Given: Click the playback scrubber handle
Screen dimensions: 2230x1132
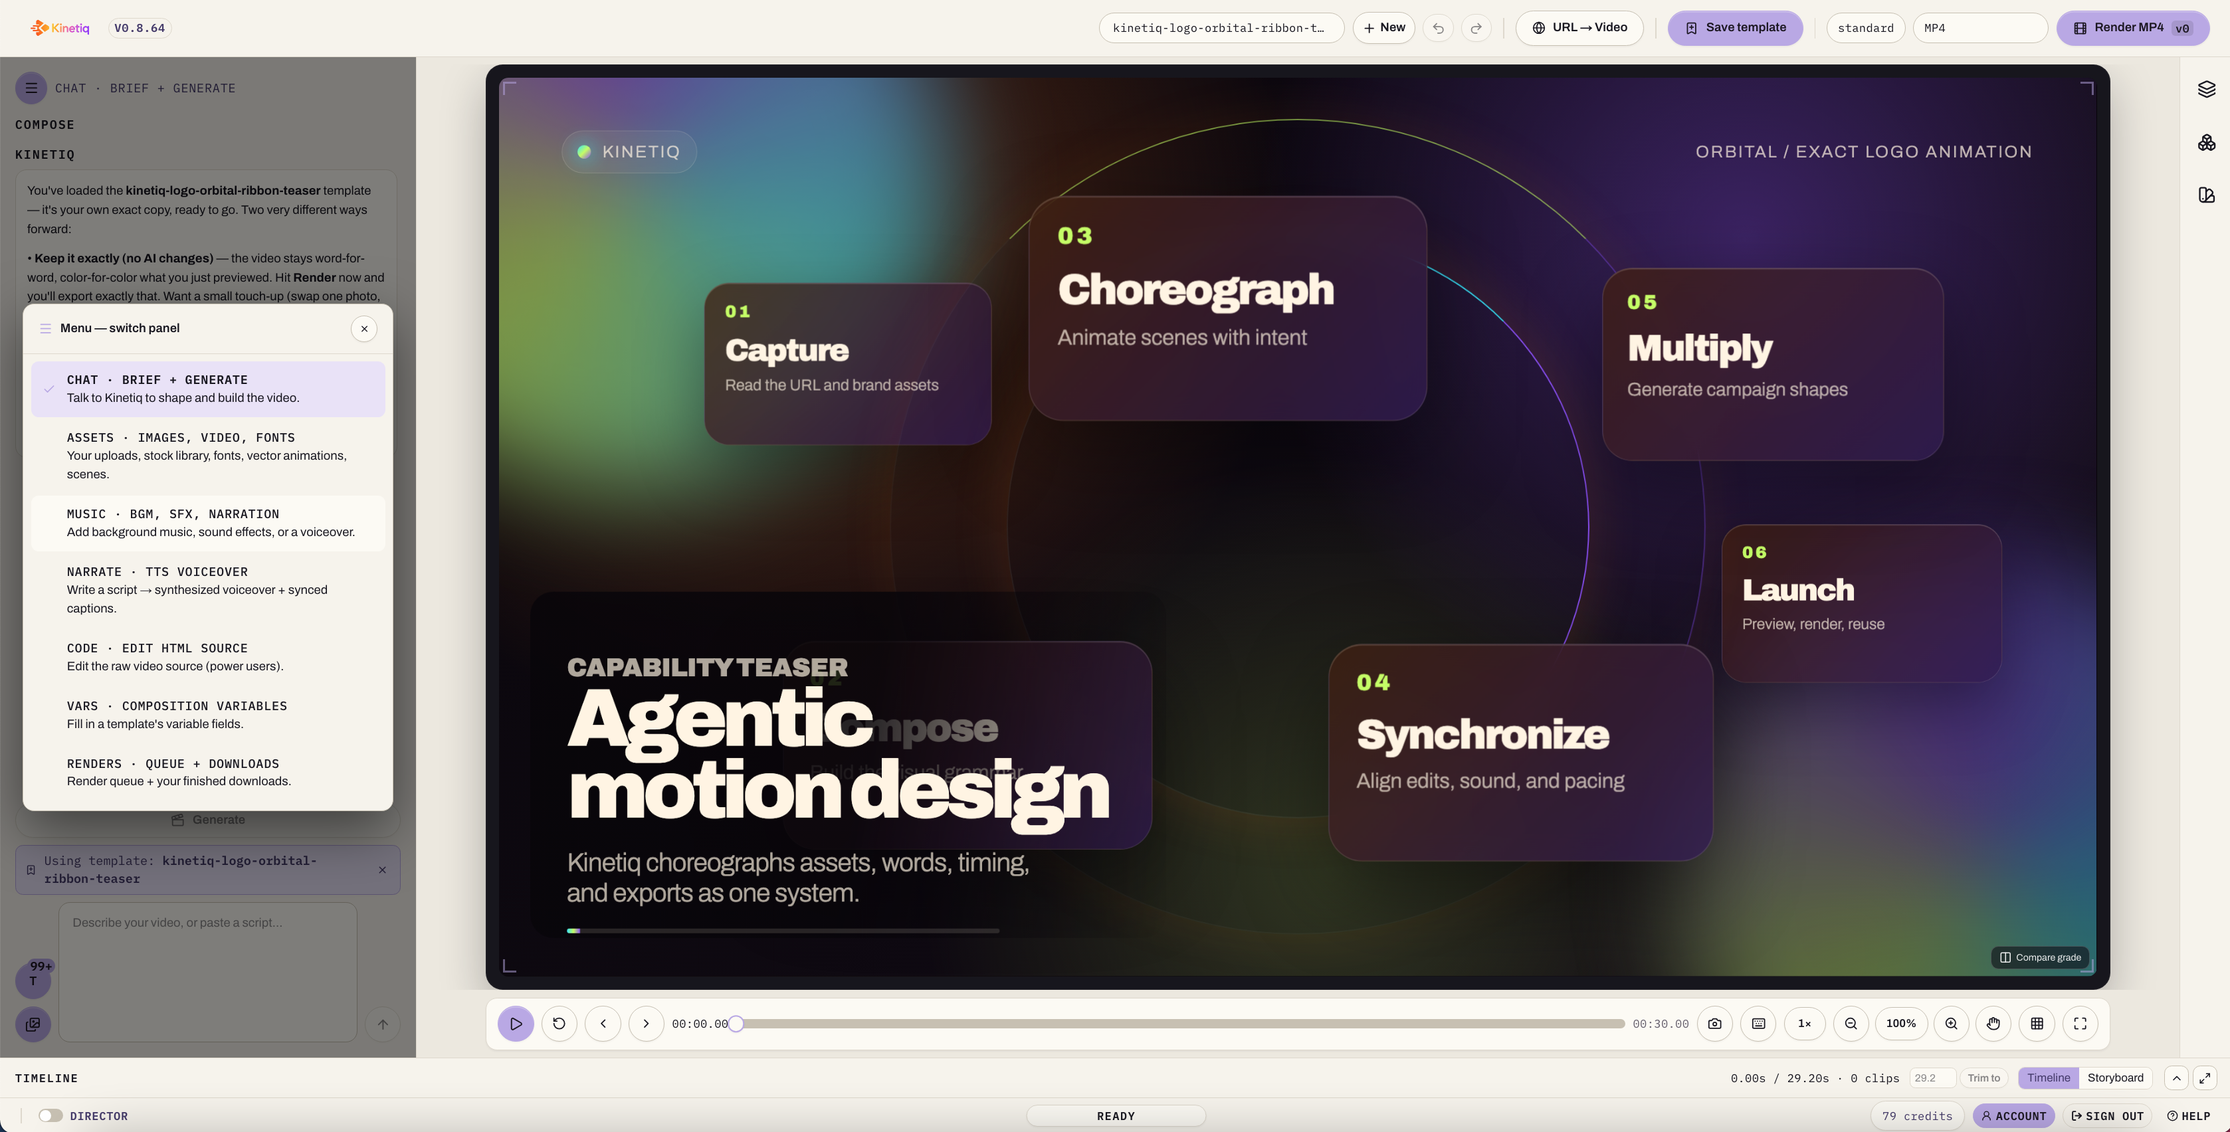Looking at the screenshot, I should (x=736, y=1024).
